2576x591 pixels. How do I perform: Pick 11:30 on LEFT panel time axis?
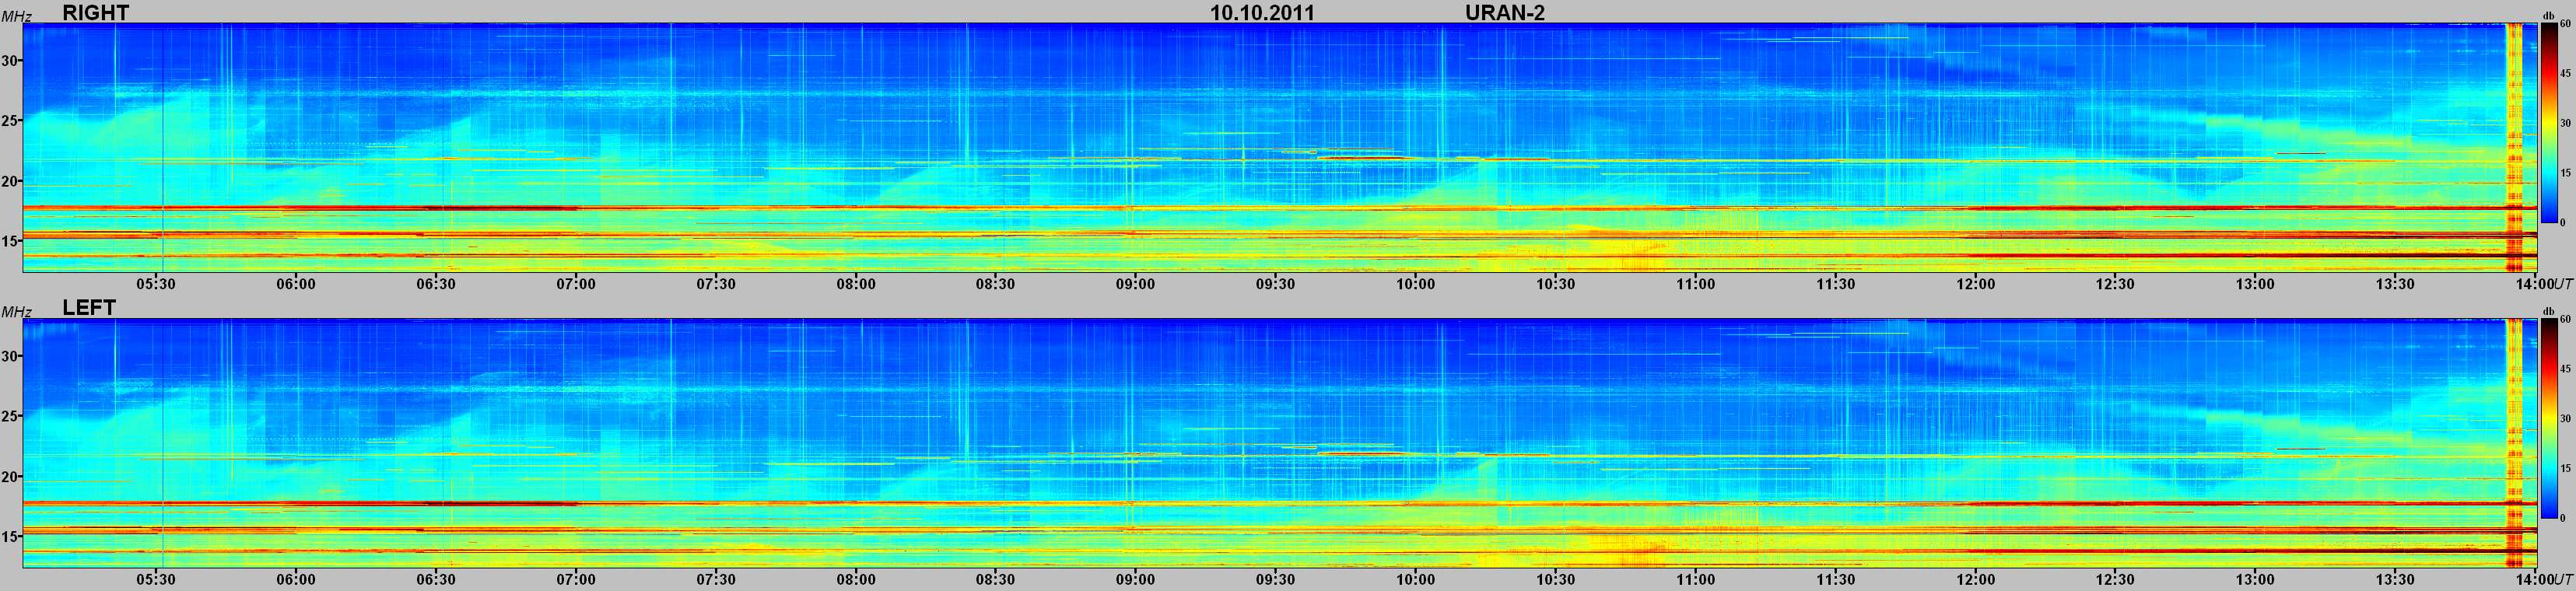click(x=1836, y=580)
